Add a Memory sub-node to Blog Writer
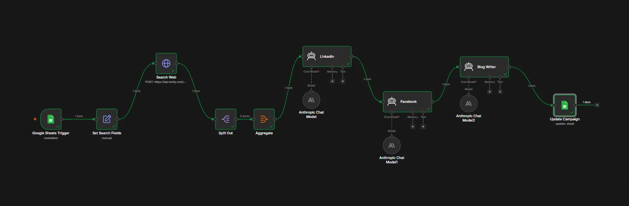 pos(490,92)
